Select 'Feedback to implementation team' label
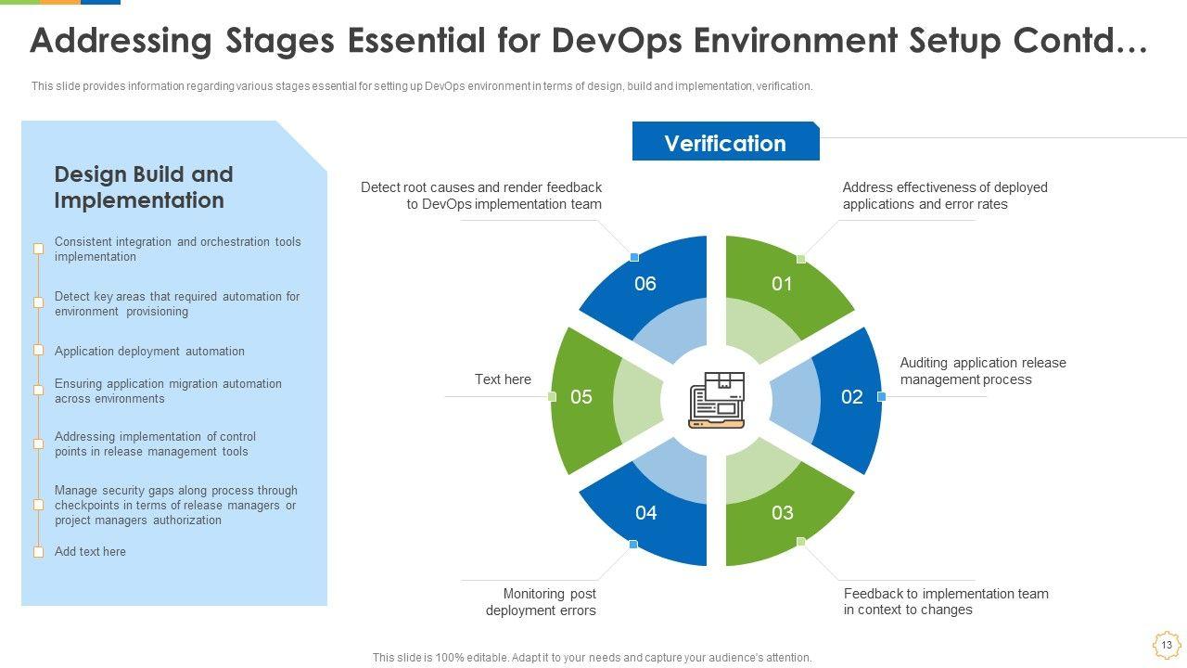The width and height of the screenshot is (1187, 668). 946,601
